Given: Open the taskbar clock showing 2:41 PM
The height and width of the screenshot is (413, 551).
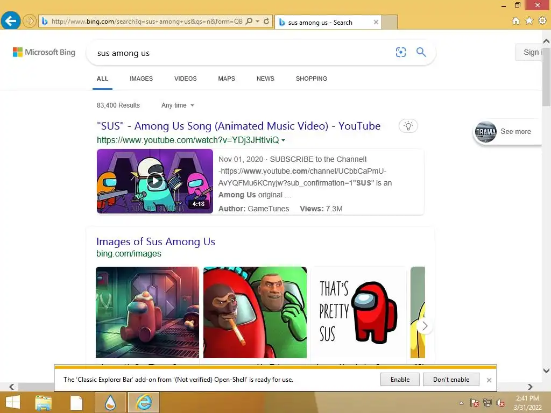Looking at the screenshot, I should click(527, 403).
